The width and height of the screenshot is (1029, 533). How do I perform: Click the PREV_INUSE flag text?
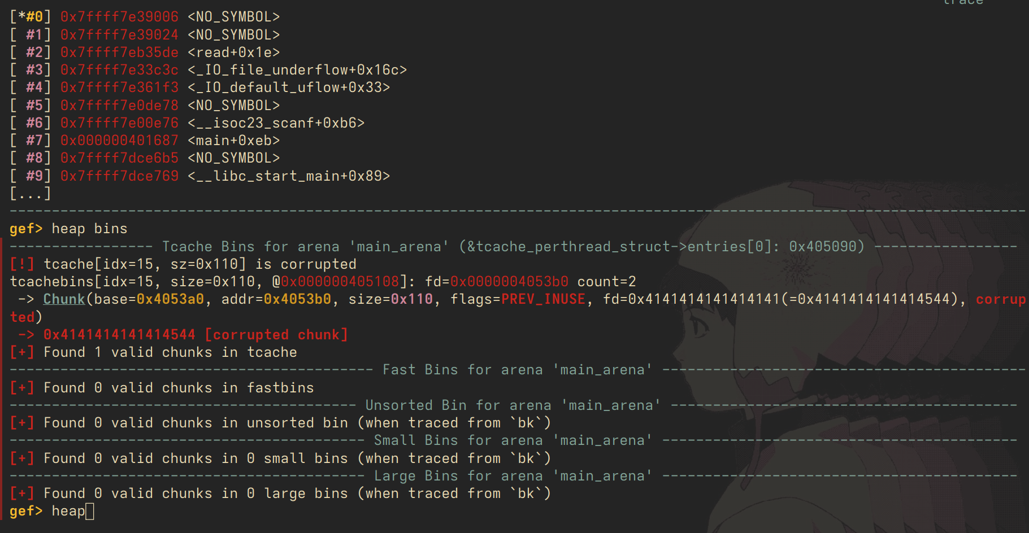(543, 299)
